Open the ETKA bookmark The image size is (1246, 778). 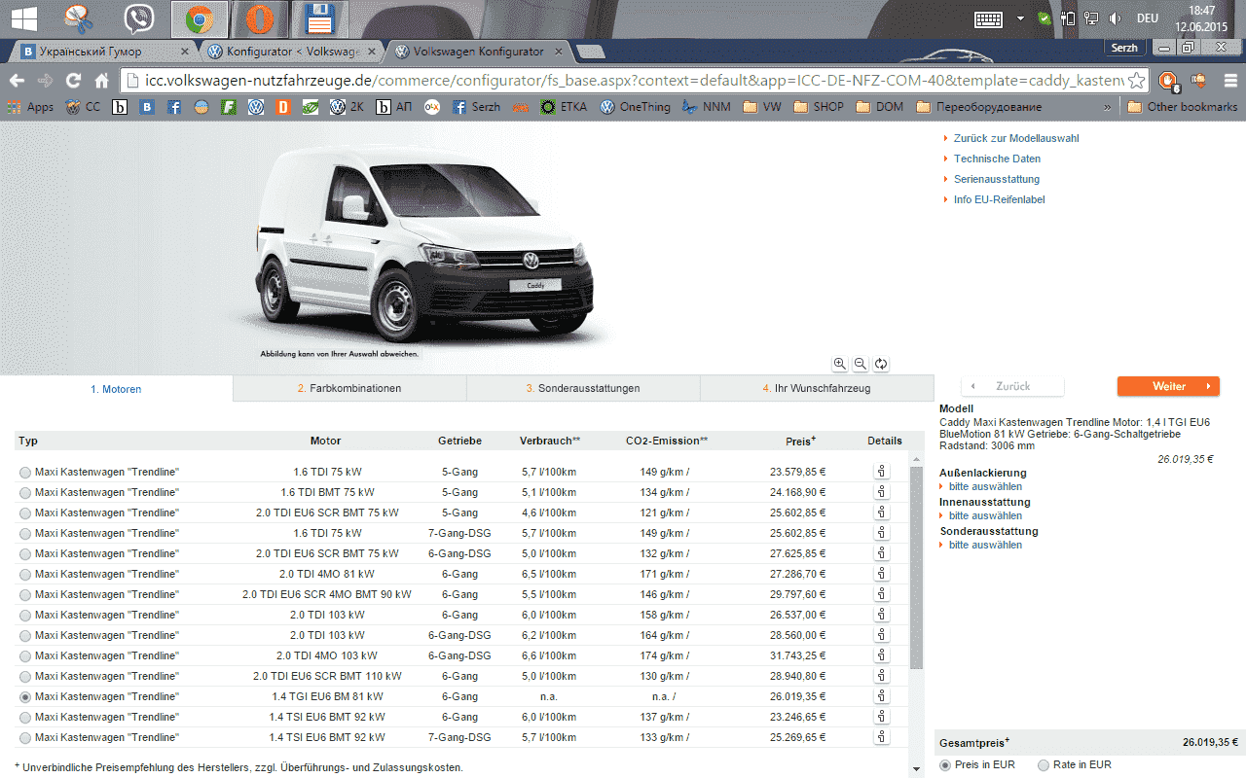click(x=564, y=107)
